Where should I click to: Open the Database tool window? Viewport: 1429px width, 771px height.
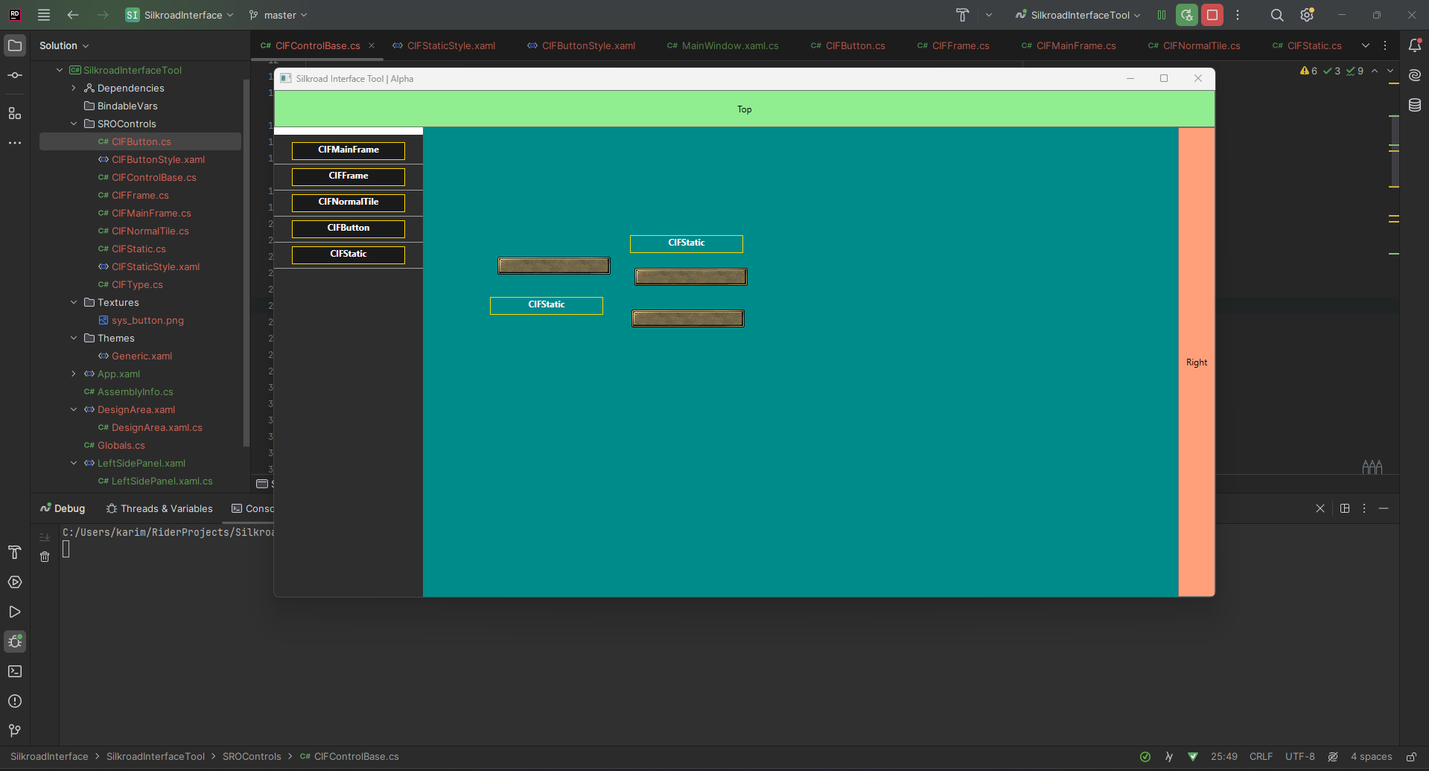pos(1415,105)
